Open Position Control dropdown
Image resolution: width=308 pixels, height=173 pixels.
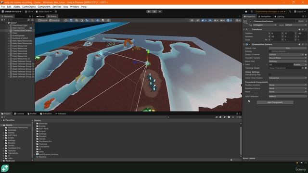[288, 85]
